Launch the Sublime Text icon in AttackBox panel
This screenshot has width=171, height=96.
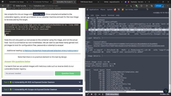point(123,10)
